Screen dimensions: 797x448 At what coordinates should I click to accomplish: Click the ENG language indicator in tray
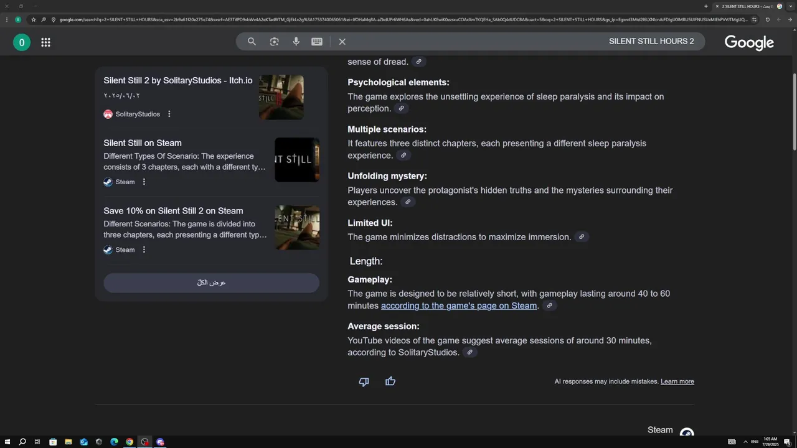click(755, 442)
